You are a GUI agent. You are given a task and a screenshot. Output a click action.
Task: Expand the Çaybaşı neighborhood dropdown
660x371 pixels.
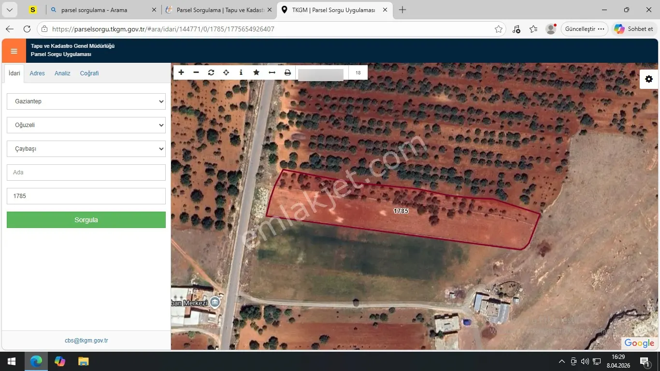pos(86,149)
